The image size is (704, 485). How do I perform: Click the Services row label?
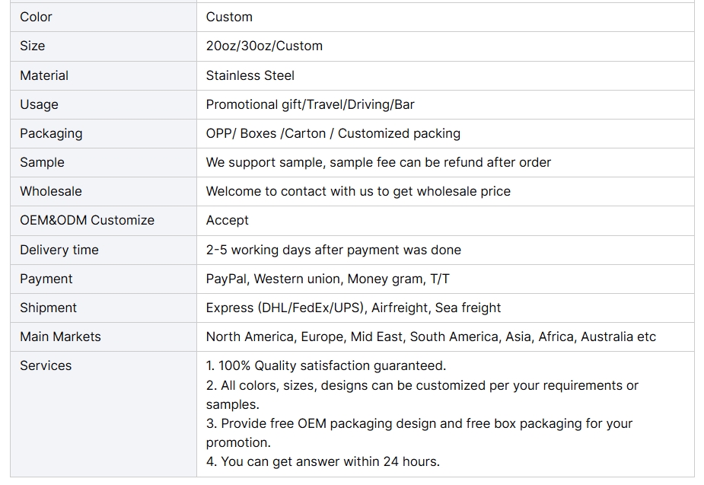tap(46, 365)
